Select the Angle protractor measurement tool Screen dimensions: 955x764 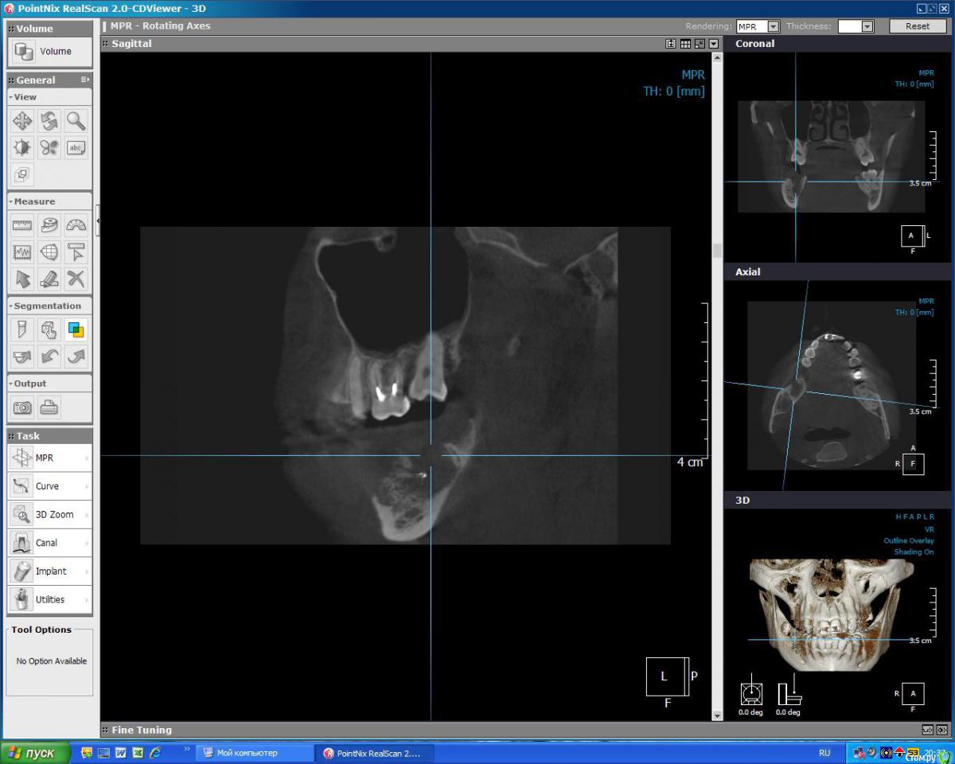[x=76, y=225]
